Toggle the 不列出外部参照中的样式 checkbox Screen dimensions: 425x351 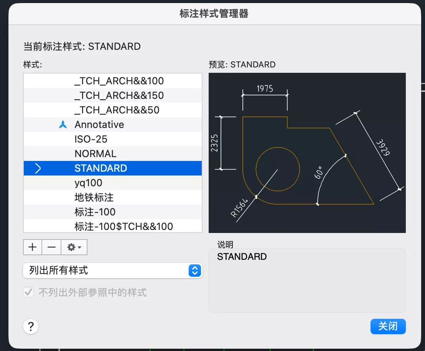click(28, 293)
